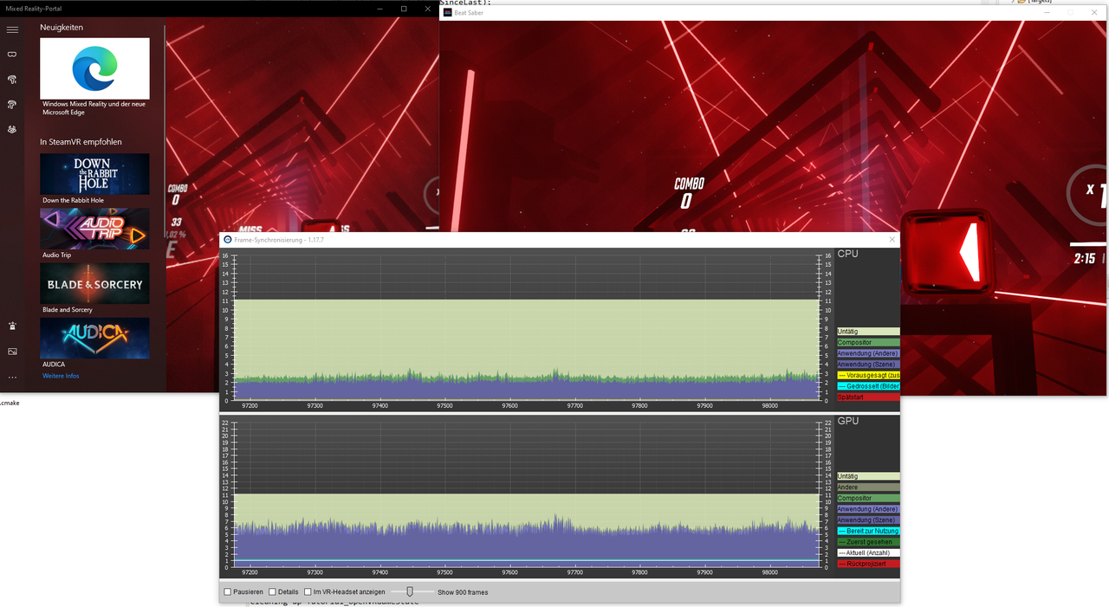
Task: Click the yellow Vorausgesagt legend entry
Action: [868, 375]
